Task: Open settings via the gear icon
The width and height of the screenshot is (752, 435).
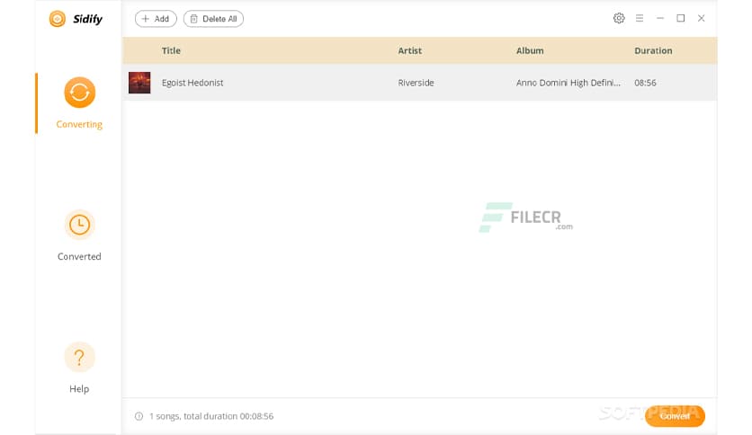Action: pyautogui.click(x=619, y=18)
